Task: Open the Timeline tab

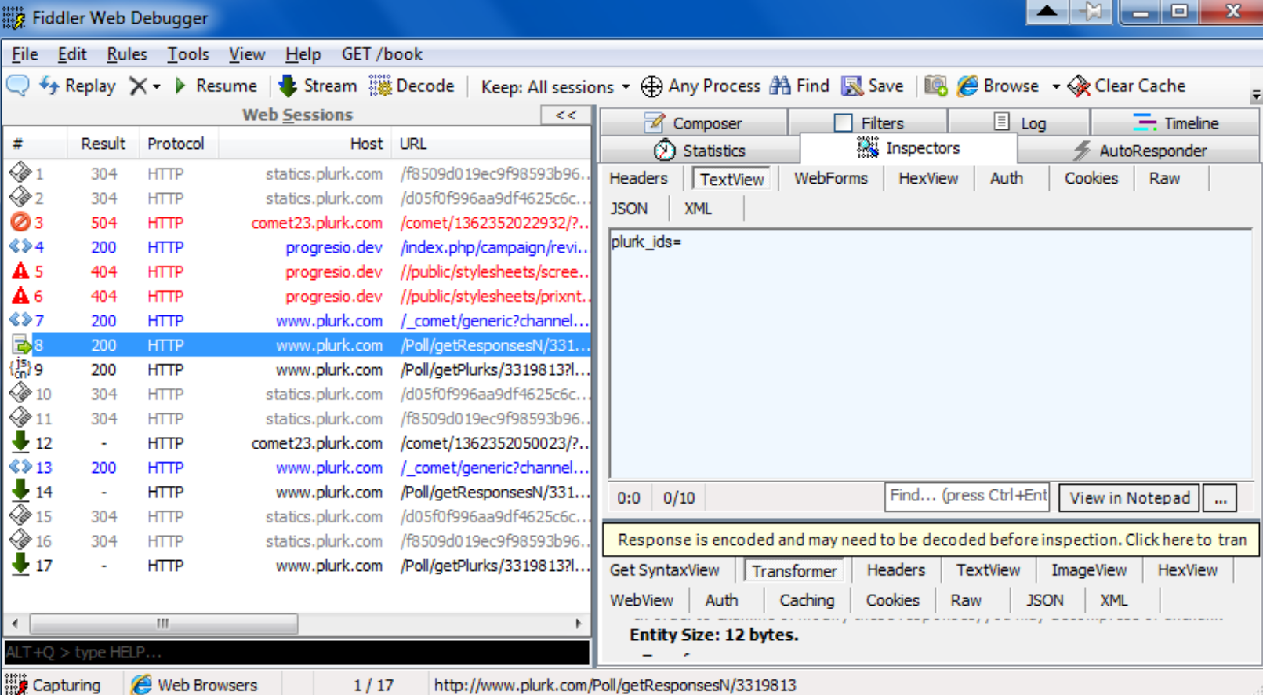Action: click(1175, 123)
